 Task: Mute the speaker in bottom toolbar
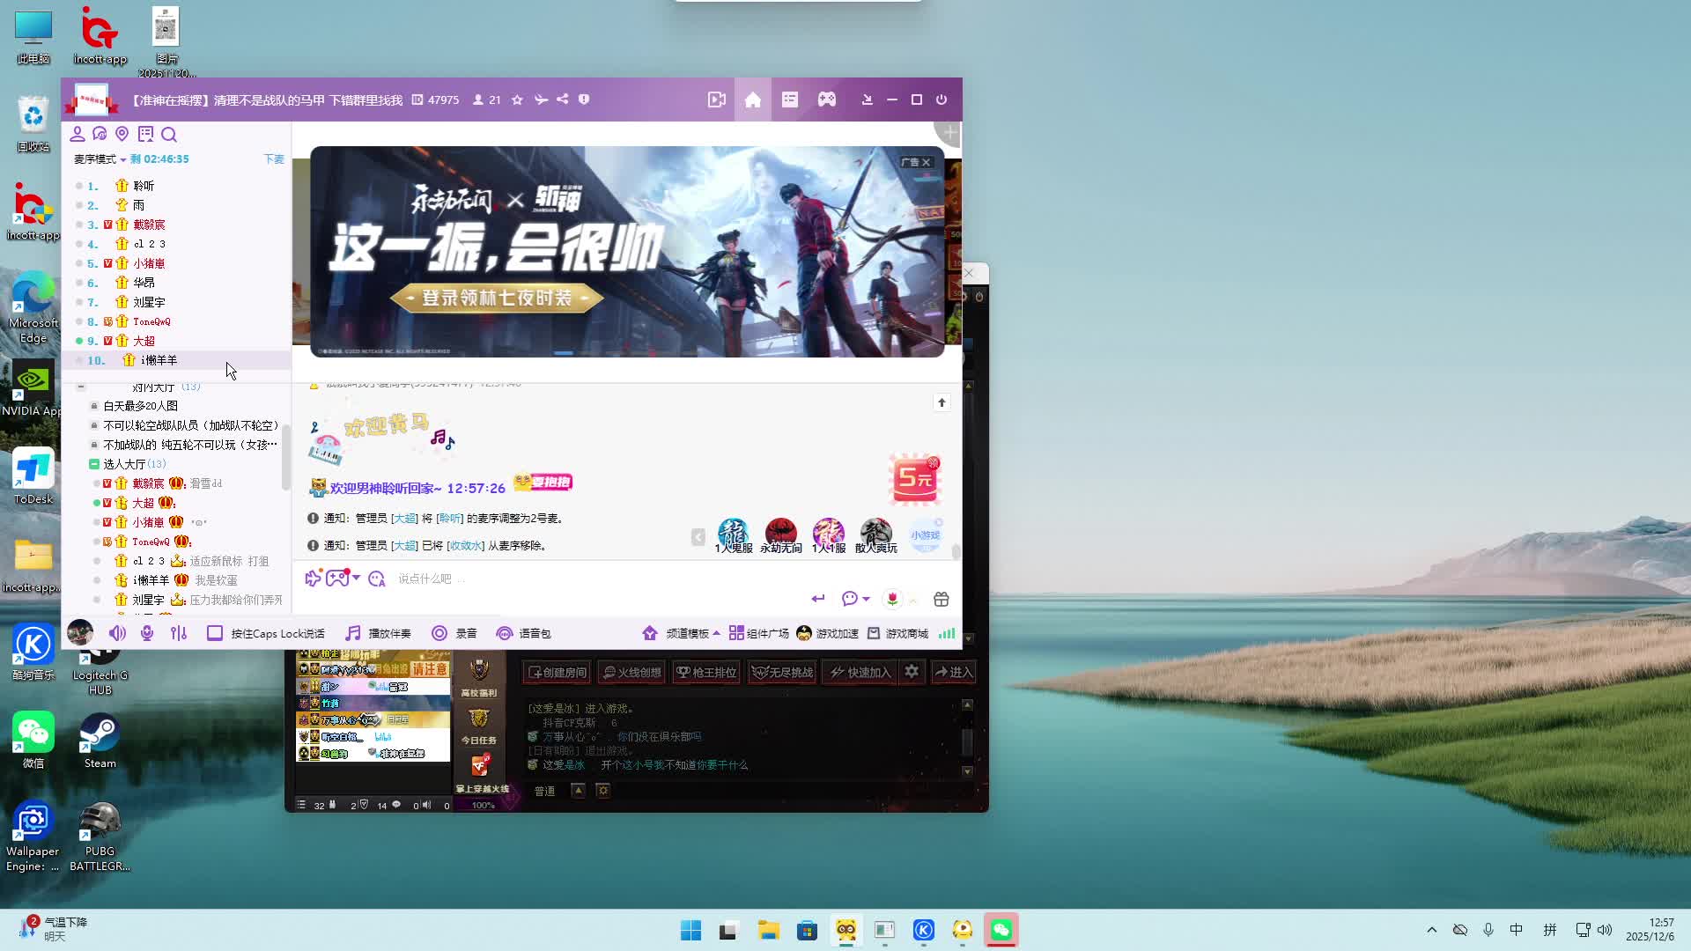click(x=117, y=633)
